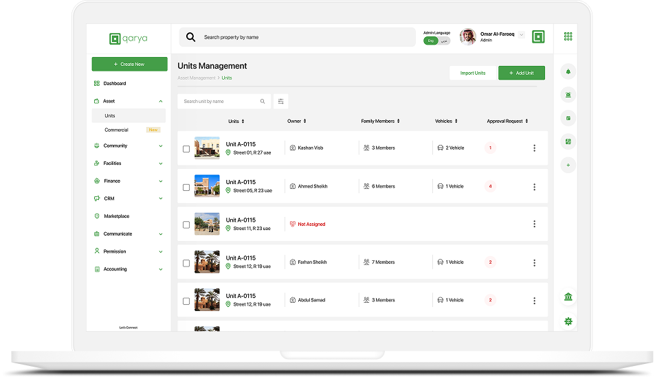Go to Dashboard in the sidebar
Viewport: 655px width, 377px height.
click(114, 84)
